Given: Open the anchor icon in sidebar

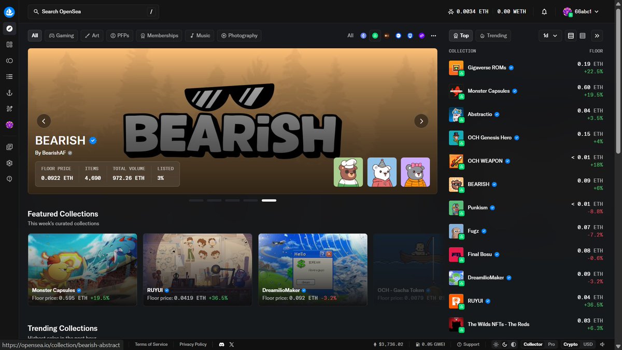Looking at the screenshot, I should 9,93.
